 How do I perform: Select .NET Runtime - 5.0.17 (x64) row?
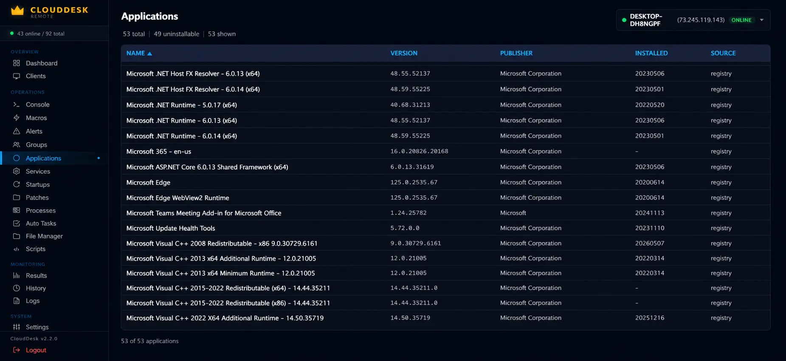(445, 105)
